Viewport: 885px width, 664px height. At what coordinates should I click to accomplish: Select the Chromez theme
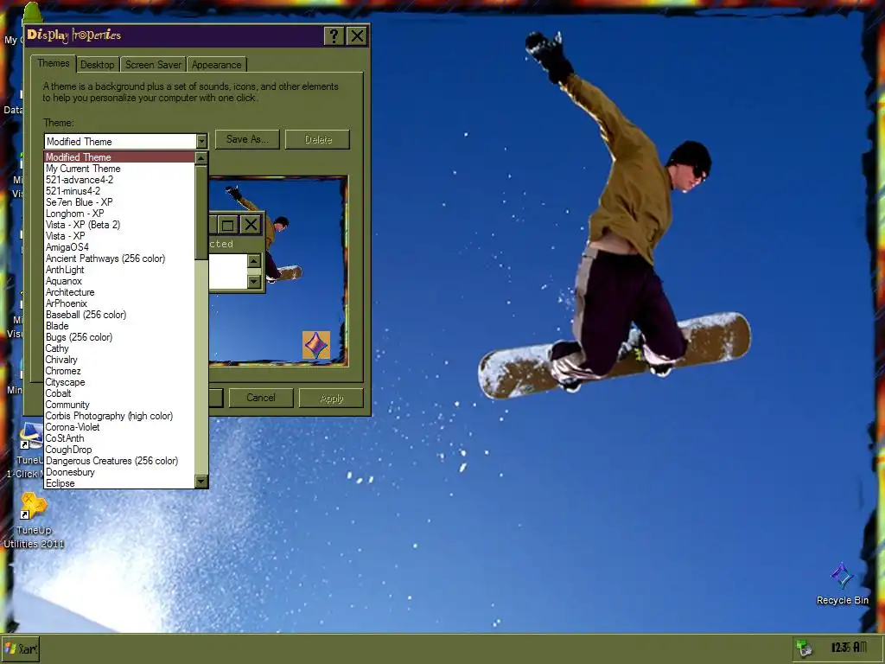pos(119,371)
